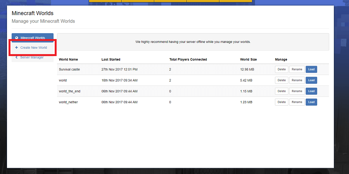Delete the world_nether world
This screenshot has height=174, width=349.
(x=282, y=102)
